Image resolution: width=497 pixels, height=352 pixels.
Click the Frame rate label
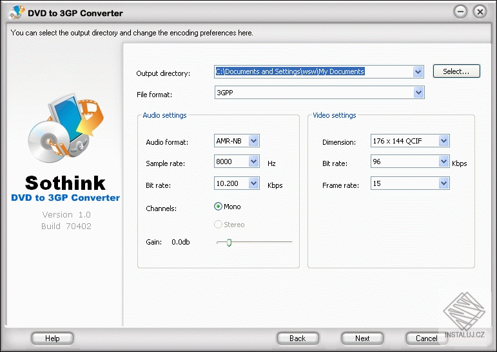click(x=340, y=185)
